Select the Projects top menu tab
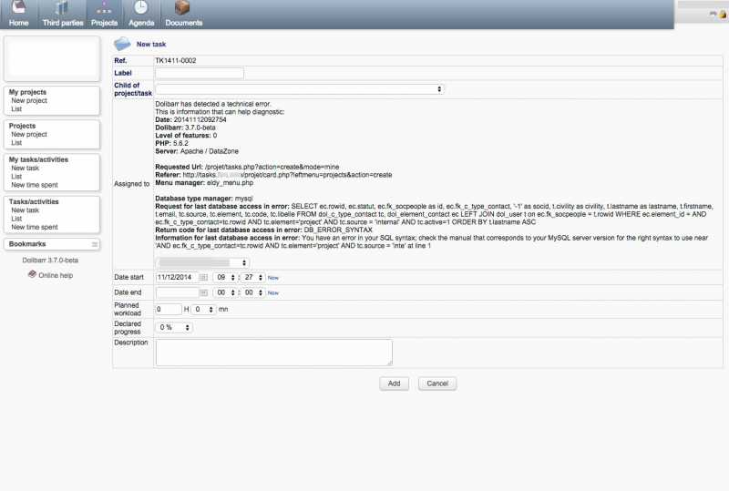The image size is (729, 491). (x=105, y=15)
